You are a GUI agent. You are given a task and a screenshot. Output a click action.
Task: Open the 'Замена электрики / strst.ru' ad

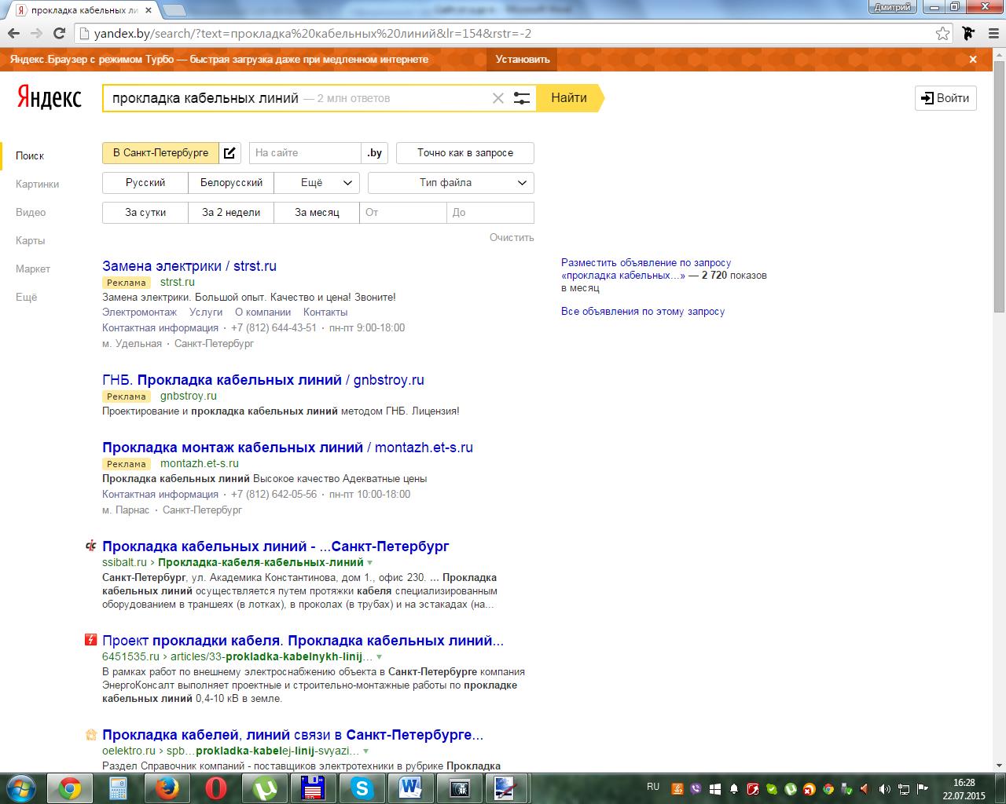[189, 266]
